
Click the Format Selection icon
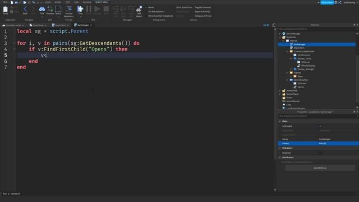point(68,9)
